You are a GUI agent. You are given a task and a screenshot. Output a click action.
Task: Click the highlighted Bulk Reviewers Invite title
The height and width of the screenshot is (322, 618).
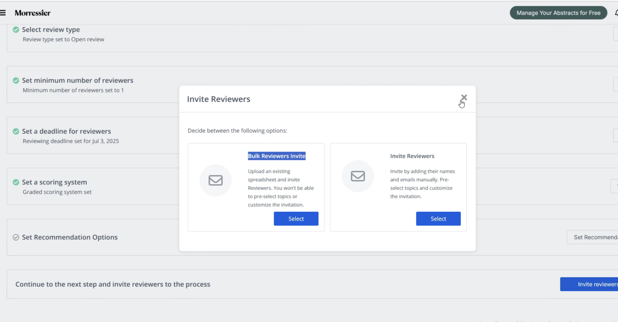[276, 156]
